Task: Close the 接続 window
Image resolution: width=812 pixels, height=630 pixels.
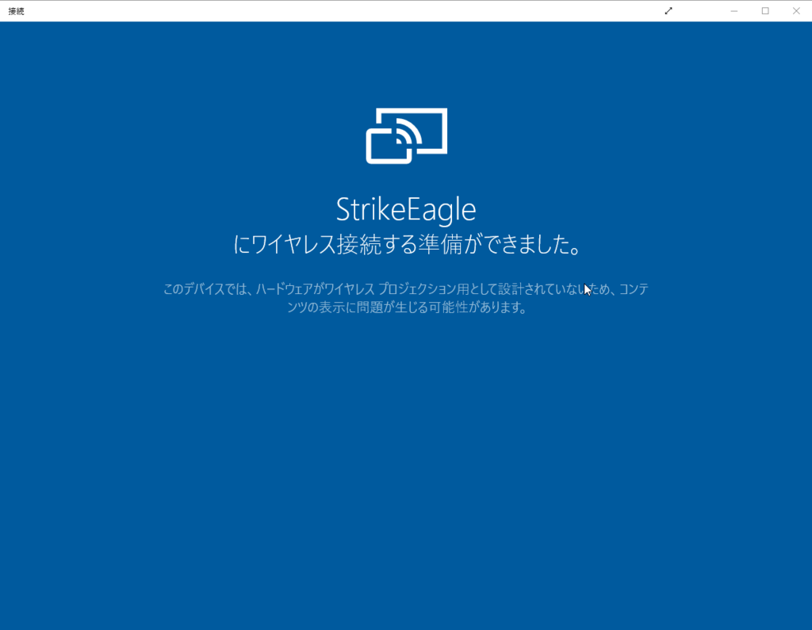Action: pyautogui.click(x=796, y=11)
